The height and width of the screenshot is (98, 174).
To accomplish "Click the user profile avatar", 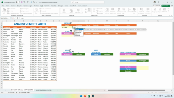I will (x=155, y=2).
